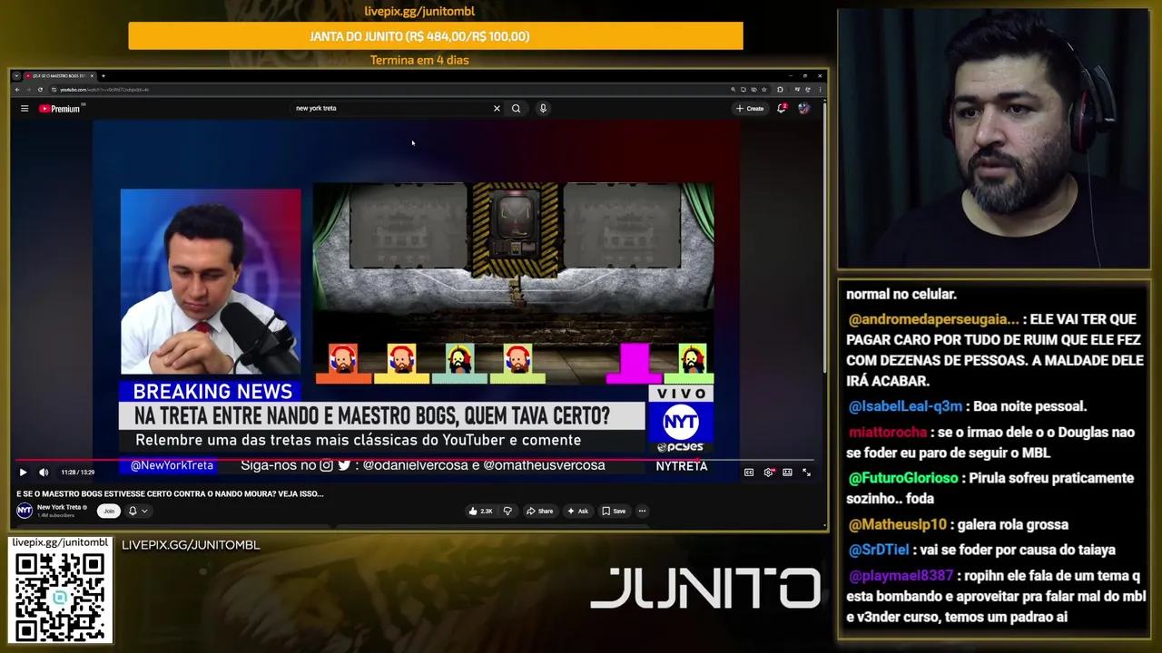Click chat username @SrDTiel
Viewport: 1162px width, 653px height.
click(x=879, y=550)
